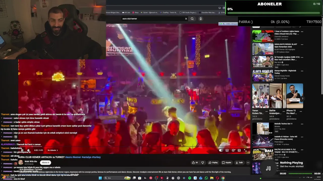This screenshot has width=323, height=181.
Task: Open Chrome from the taskbar
Action: 223,178
